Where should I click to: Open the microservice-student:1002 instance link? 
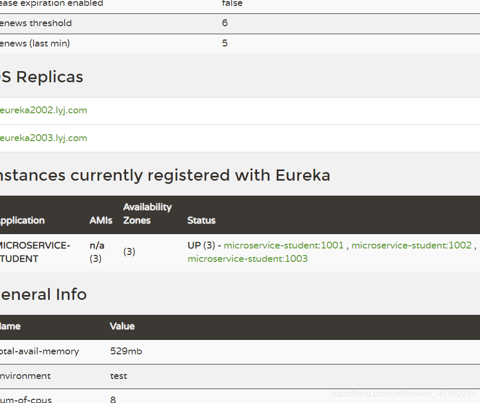click(x=412, y=245)
